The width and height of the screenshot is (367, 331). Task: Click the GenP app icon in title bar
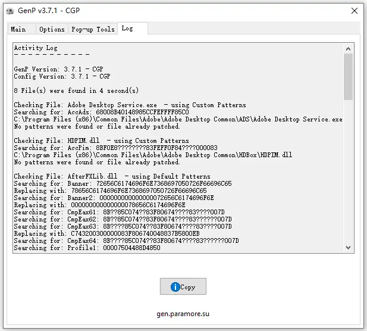(10, 11)
